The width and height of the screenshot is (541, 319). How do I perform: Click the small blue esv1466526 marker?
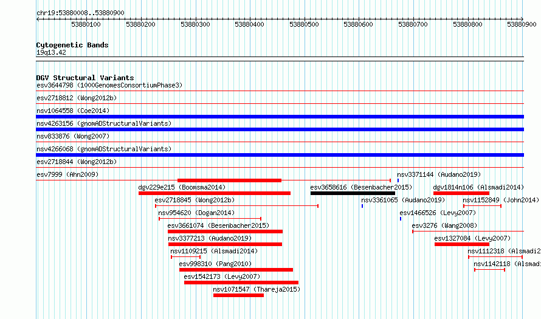(401, 219)
